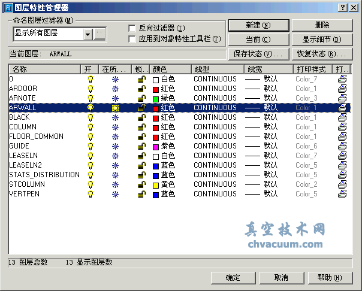Click the lock icon for LEASELN2 layer
This screenshot has height=291, width=362.
(141, 165)
